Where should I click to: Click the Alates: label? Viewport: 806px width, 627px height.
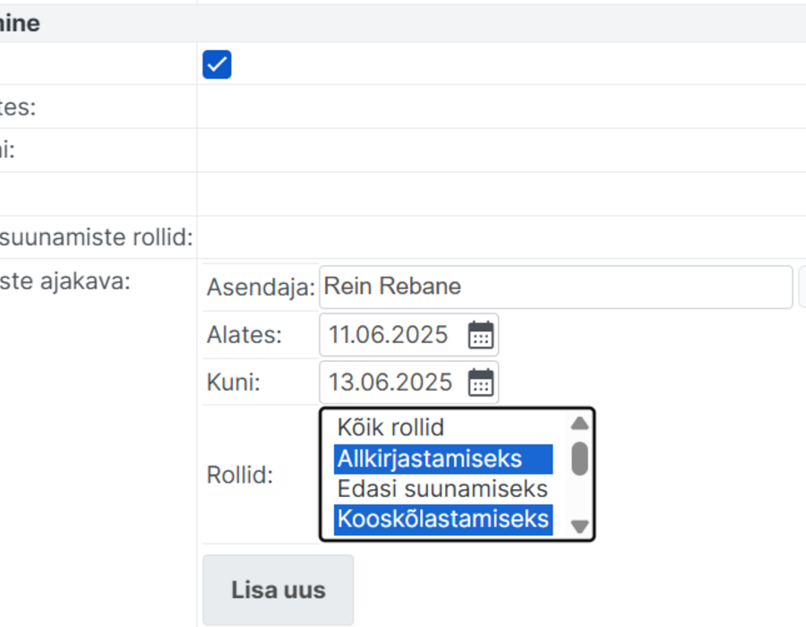click(x=244, y=335)
